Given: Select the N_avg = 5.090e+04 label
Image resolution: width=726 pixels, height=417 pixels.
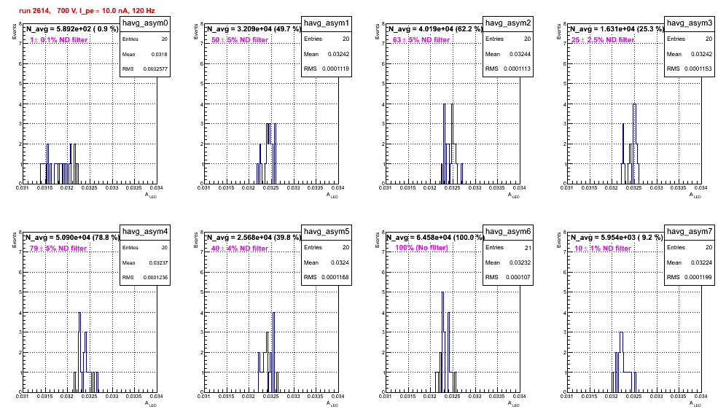Looking at the screenshot, I should pyautogui.click(x=72, y=238).
